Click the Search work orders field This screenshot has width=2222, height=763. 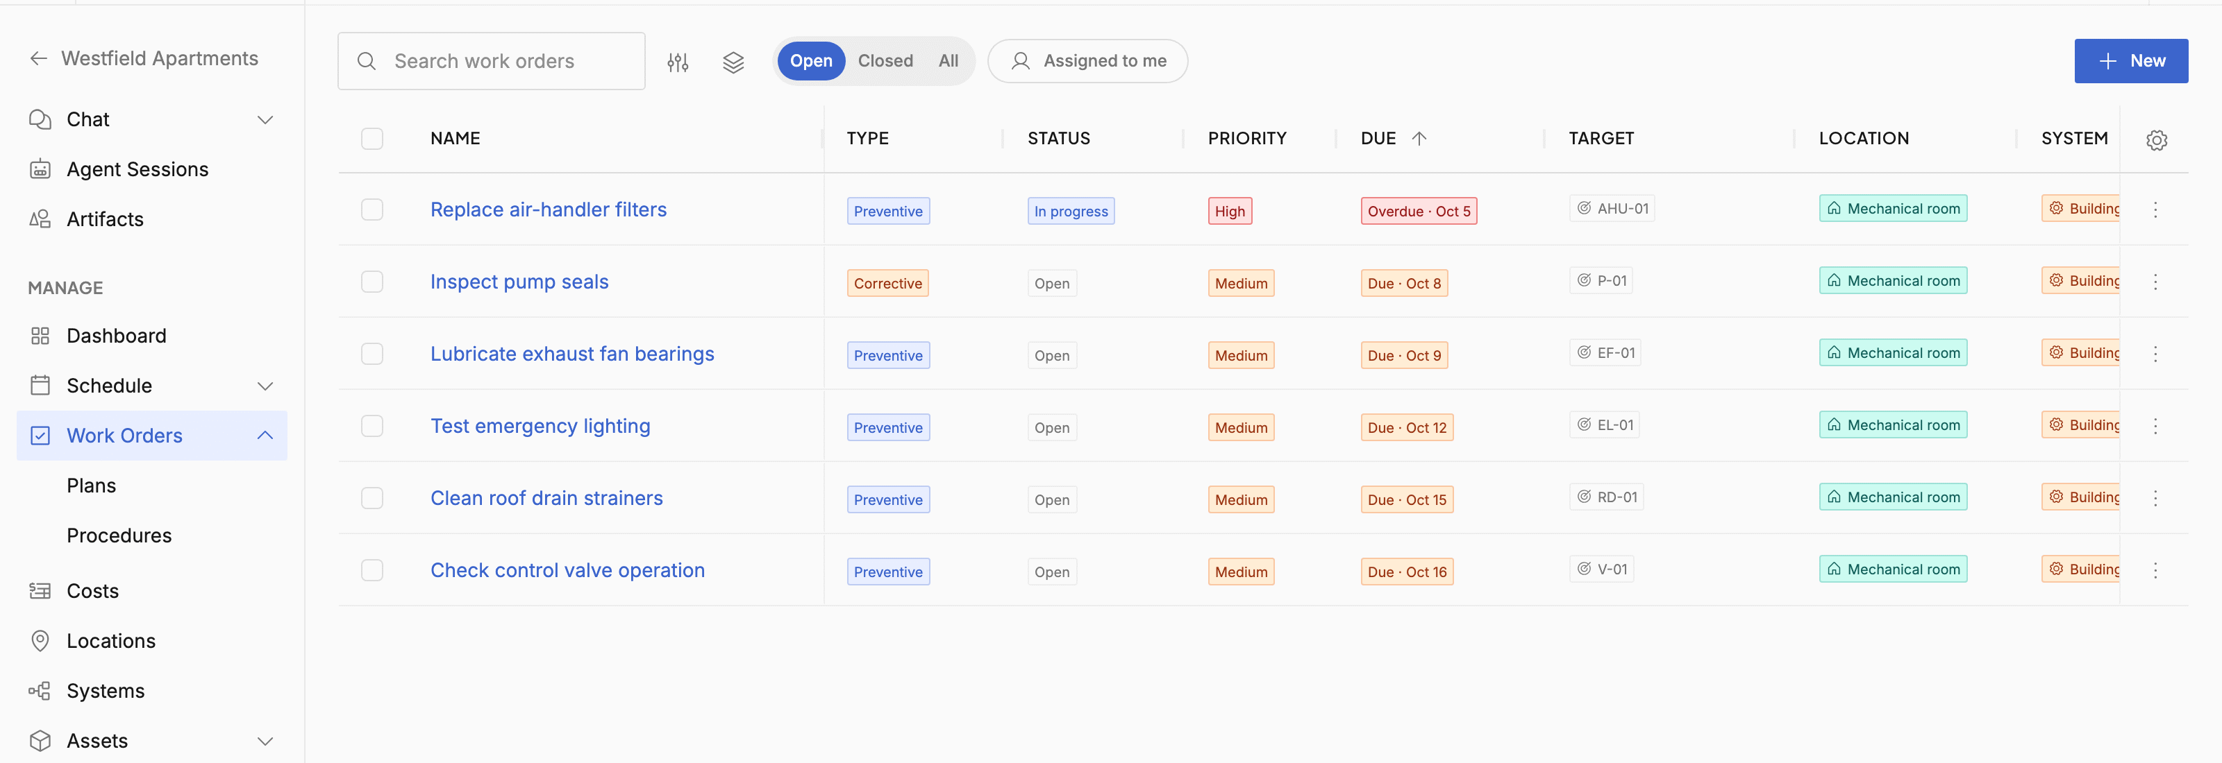tap(491, 61)
